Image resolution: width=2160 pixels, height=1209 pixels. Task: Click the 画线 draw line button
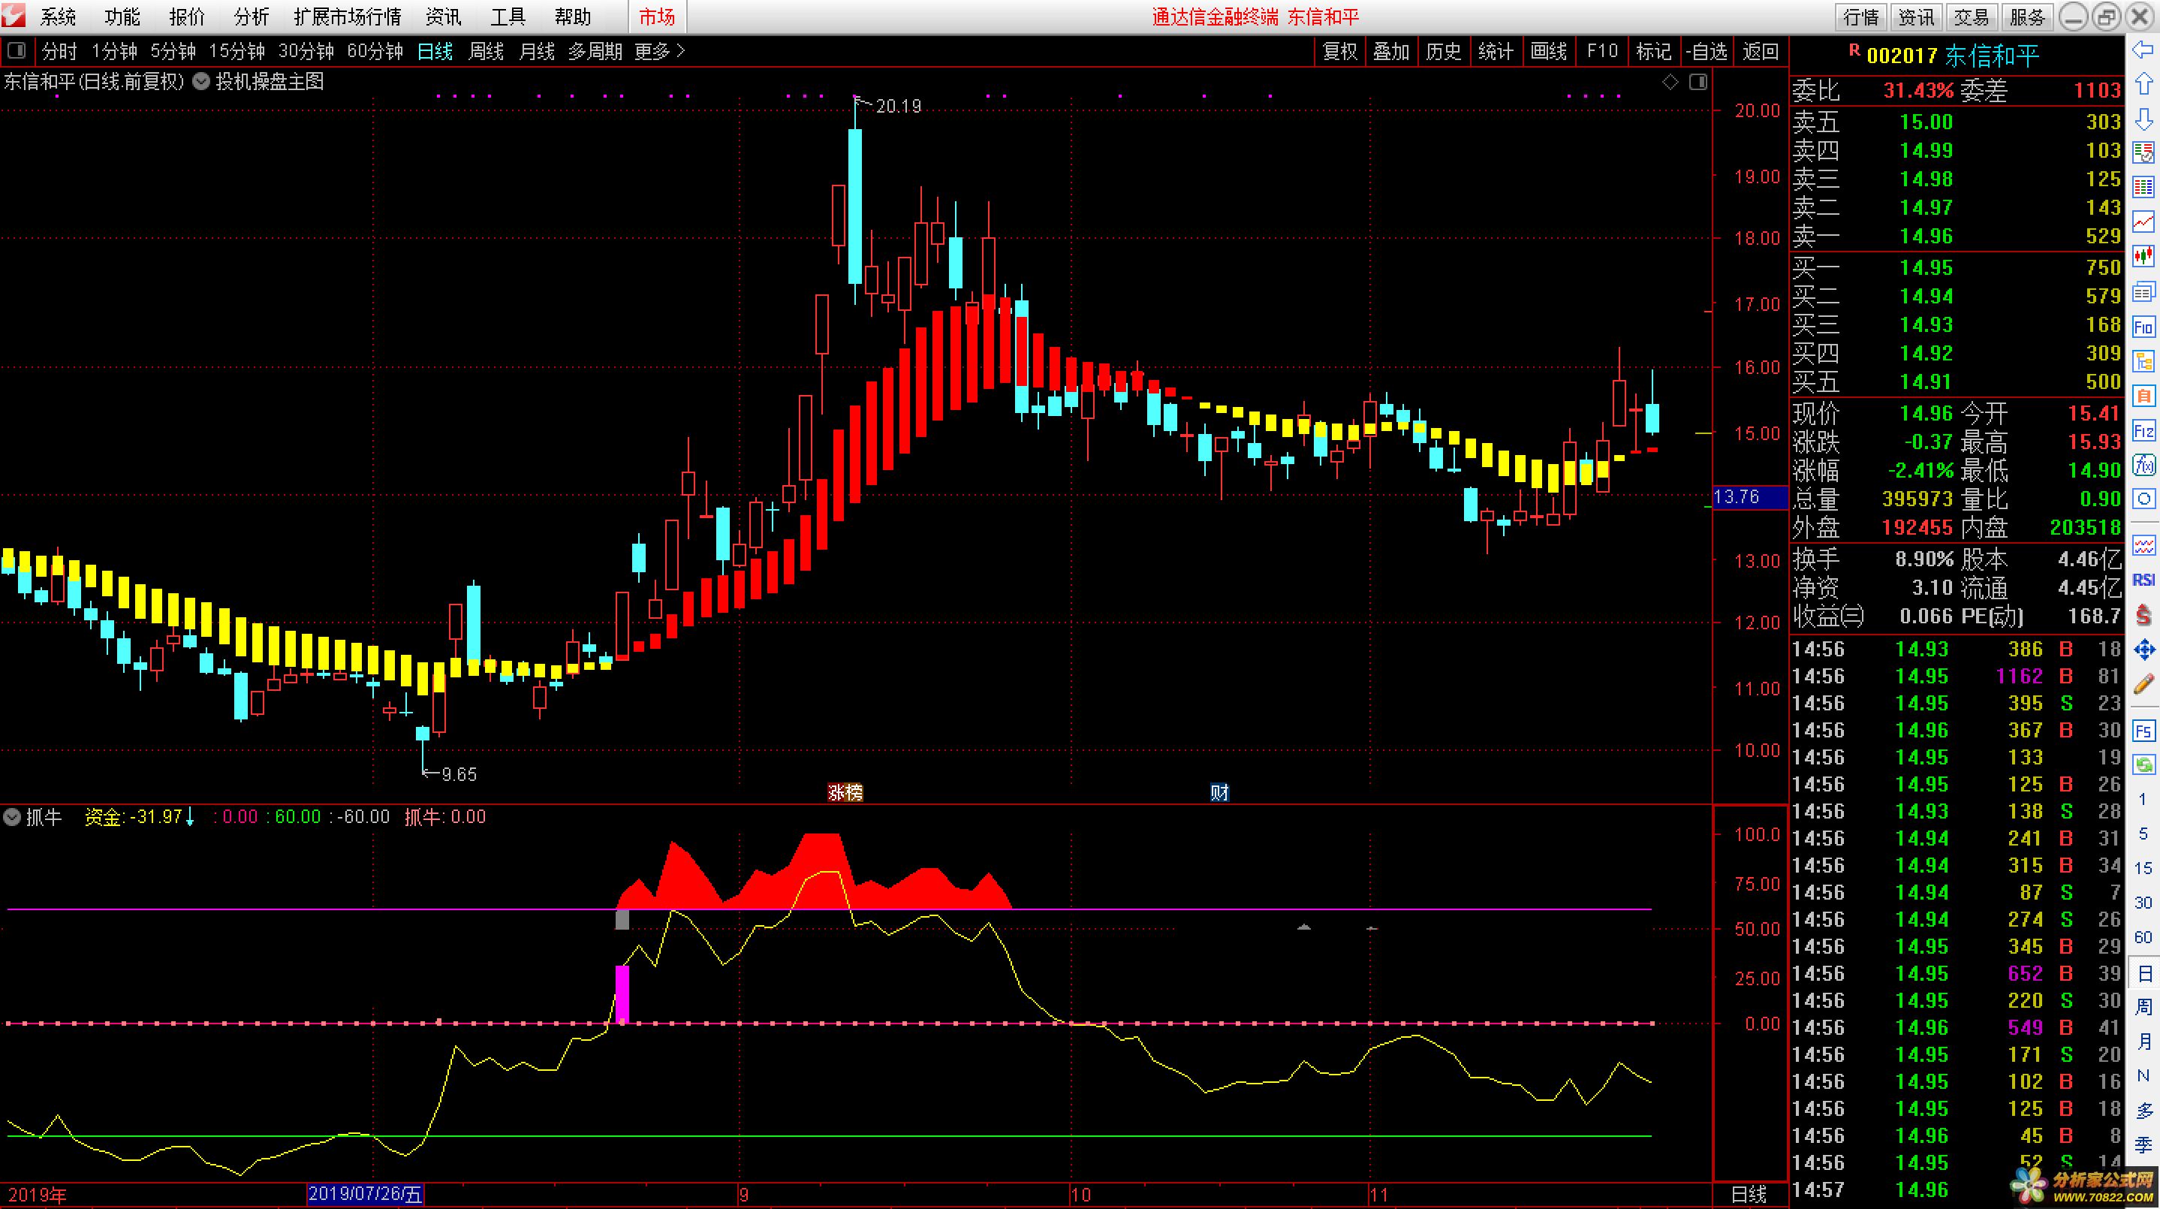pos(1549,51)
